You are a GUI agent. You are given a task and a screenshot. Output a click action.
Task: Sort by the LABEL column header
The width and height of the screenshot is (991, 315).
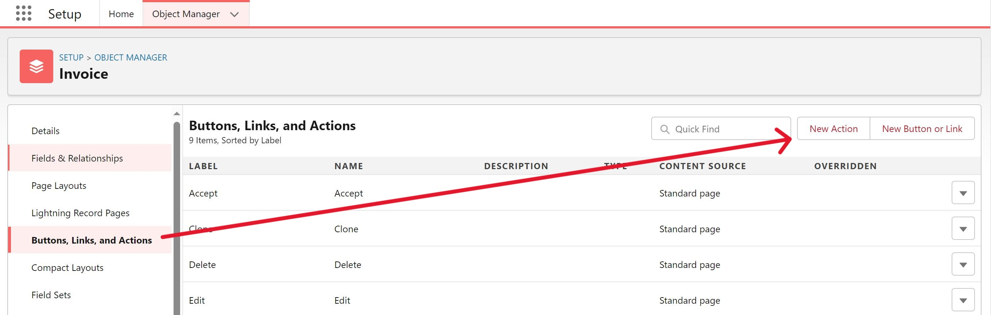click(x=203, y=166)
